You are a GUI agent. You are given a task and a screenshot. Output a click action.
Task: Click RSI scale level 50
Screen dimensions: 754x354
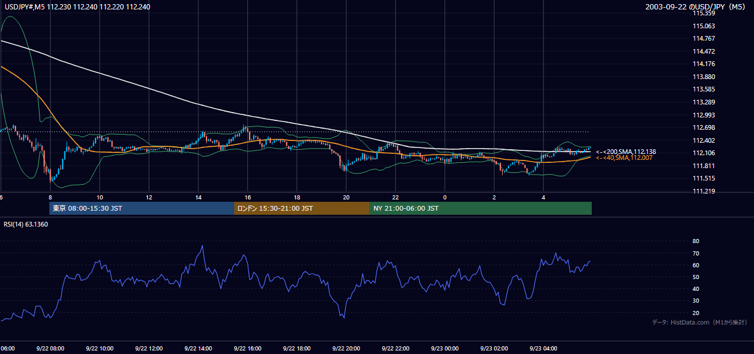pos(696,277)
